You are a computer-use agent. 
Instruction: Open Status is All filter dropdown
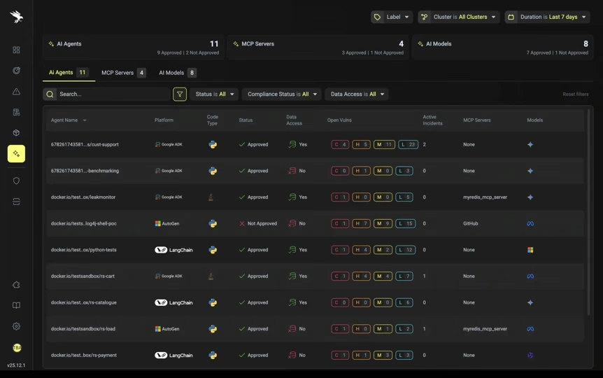(x=214, y=94)
